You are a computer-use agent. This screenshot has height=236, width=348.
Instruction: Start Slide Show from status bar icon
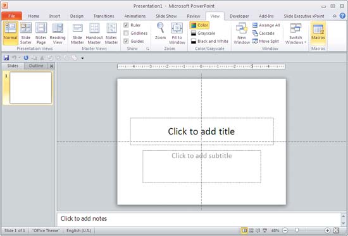[264, 231]
